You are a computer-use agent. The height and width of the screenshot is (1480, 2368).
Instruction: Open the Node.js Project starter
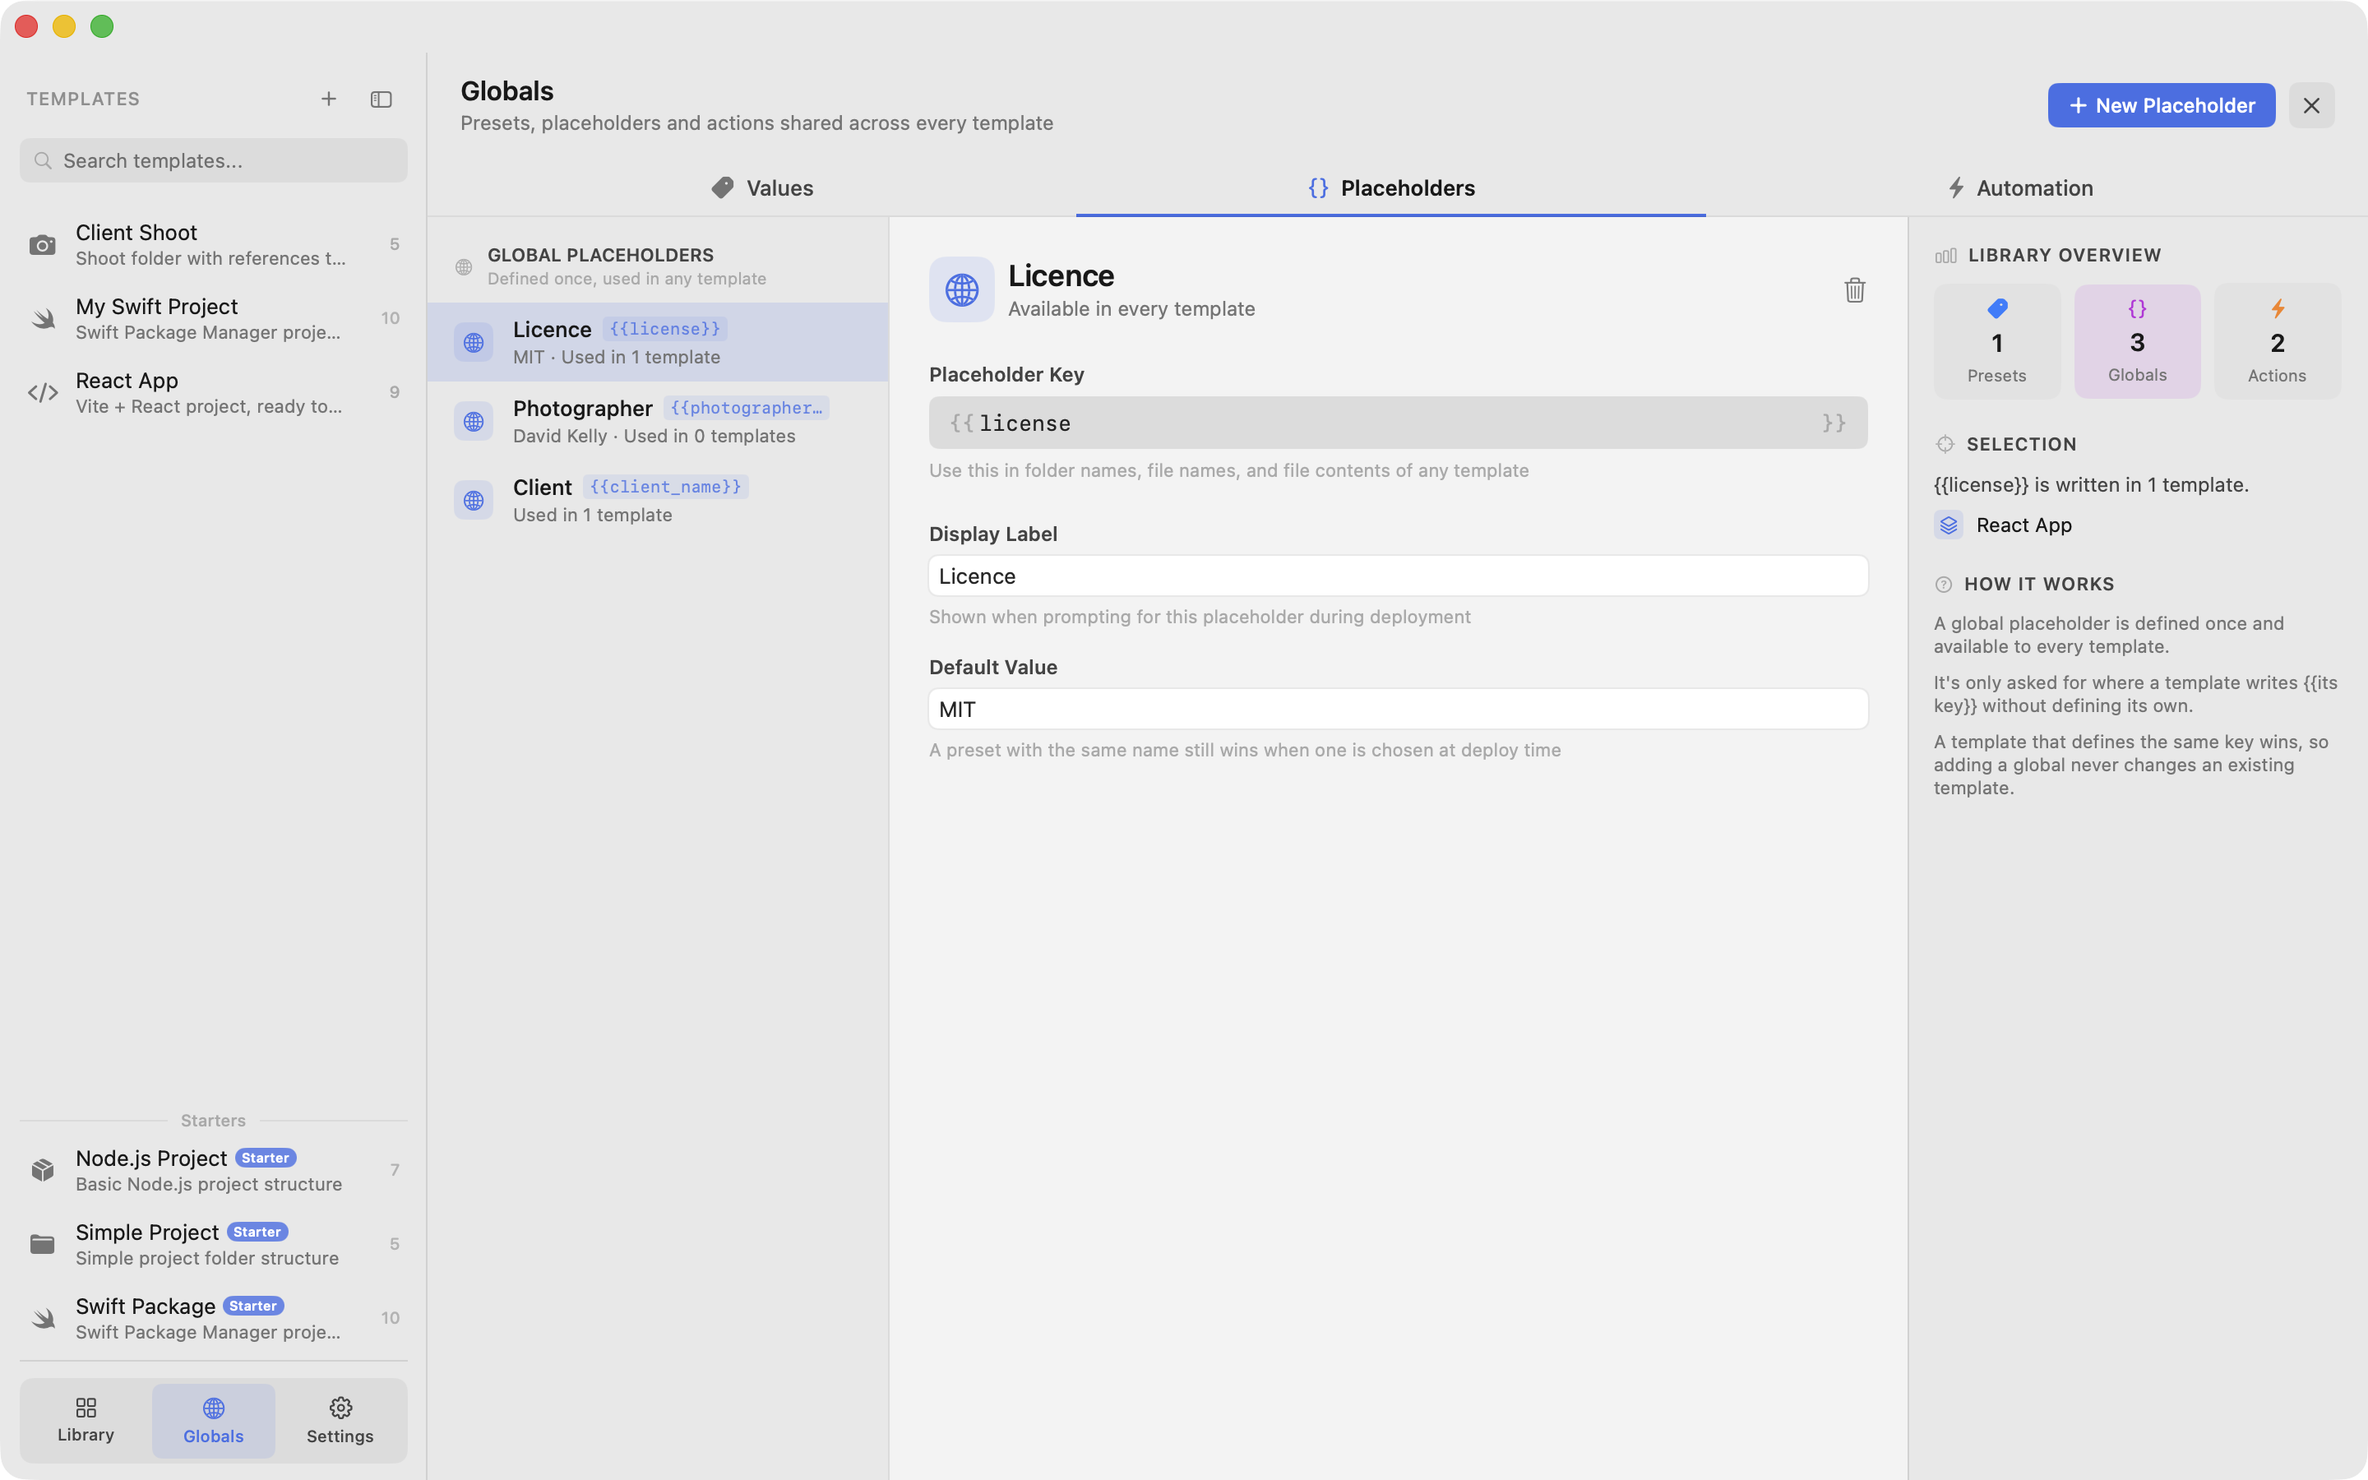pyautogui.click(x=213, y=1170)
